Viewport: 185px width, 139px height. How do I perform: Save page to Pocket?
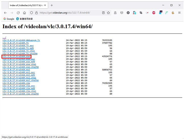pos(122,13)
